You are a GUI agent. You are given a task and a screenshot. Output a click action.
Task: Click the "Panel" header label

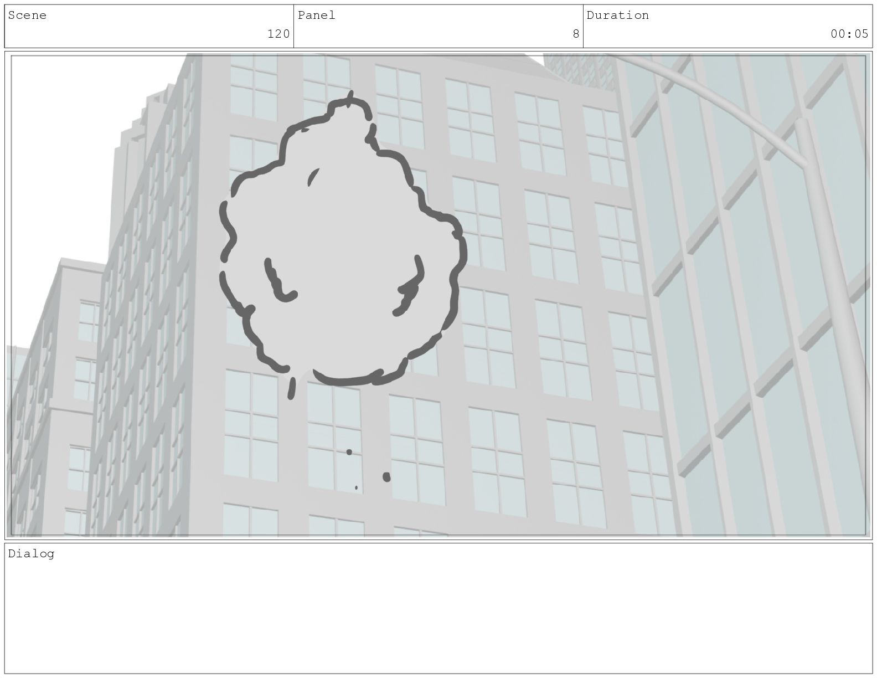(317, 16)
